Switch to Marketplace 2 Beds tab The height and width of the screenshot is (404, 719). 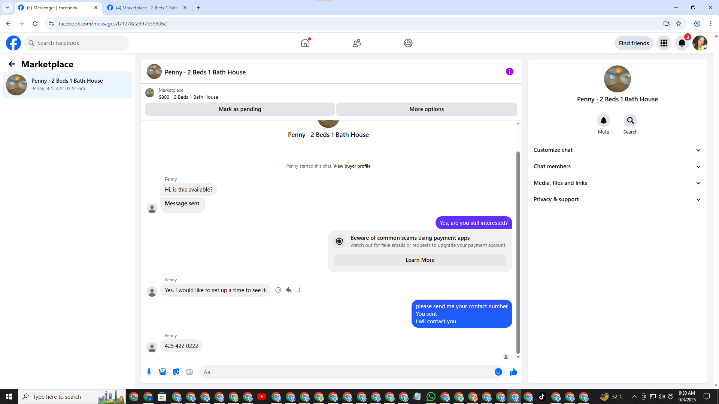click(x=147, y=8)
